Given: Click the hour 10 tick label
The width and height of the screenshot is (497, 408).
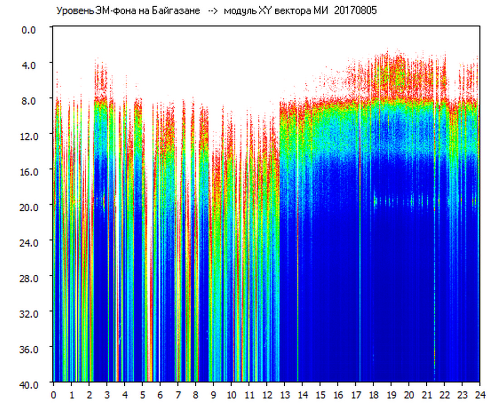Looking at the screenshot, I should [x=231, y=394].
